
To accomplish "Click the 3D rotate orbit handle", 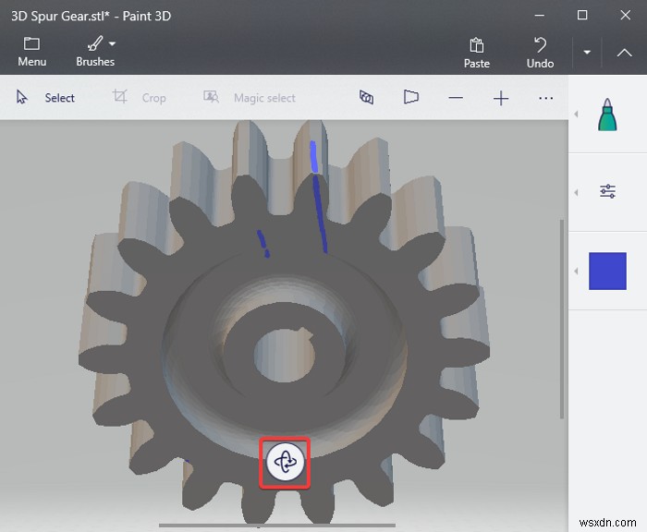I will (285, 463).
